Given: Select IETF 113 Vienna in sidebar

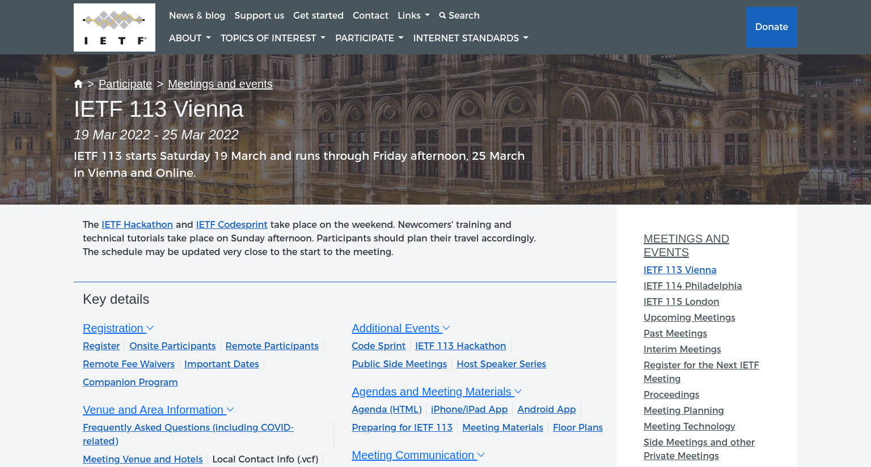Looking at the screenshot, I should (x=680, y=270).
